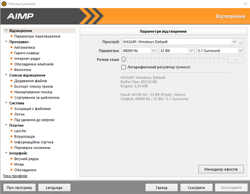Select the Плагіни category header

[x=16, y=126]
